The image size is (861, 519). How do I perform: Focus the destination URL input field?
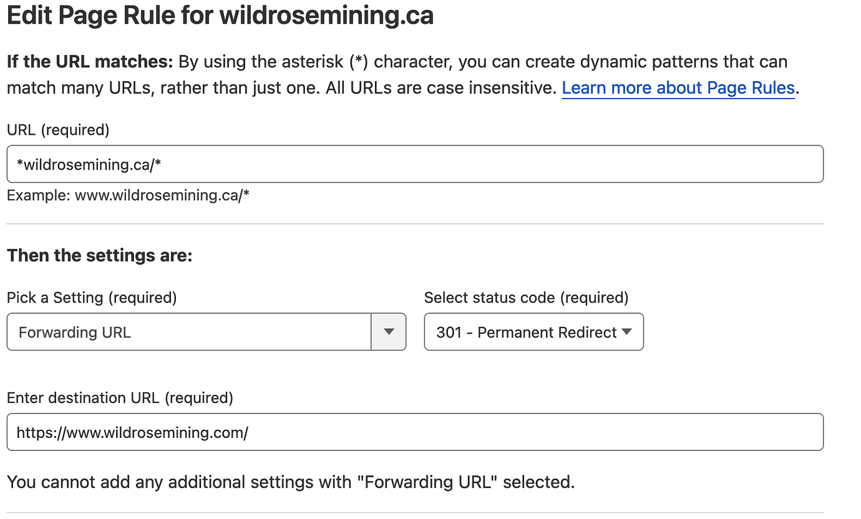(x=414, y=432)
